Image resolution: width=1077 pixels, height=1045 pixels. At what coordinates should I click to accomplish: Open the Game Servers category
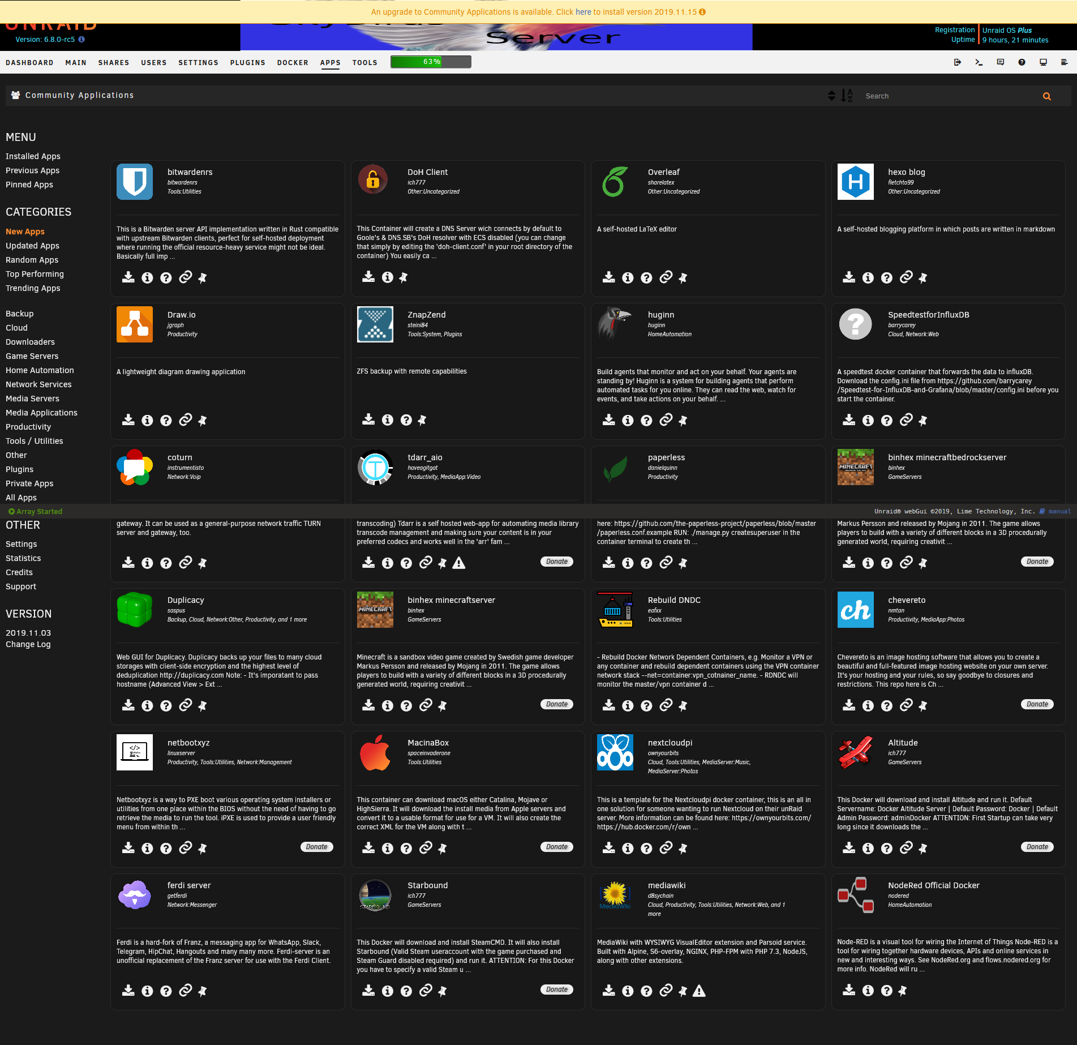pyautogui.click(x=32, y=356)
